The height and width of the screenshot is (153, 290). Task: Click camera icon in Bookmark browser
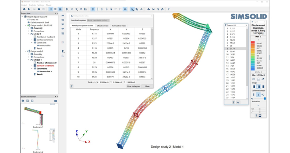(x=56, y=101)
